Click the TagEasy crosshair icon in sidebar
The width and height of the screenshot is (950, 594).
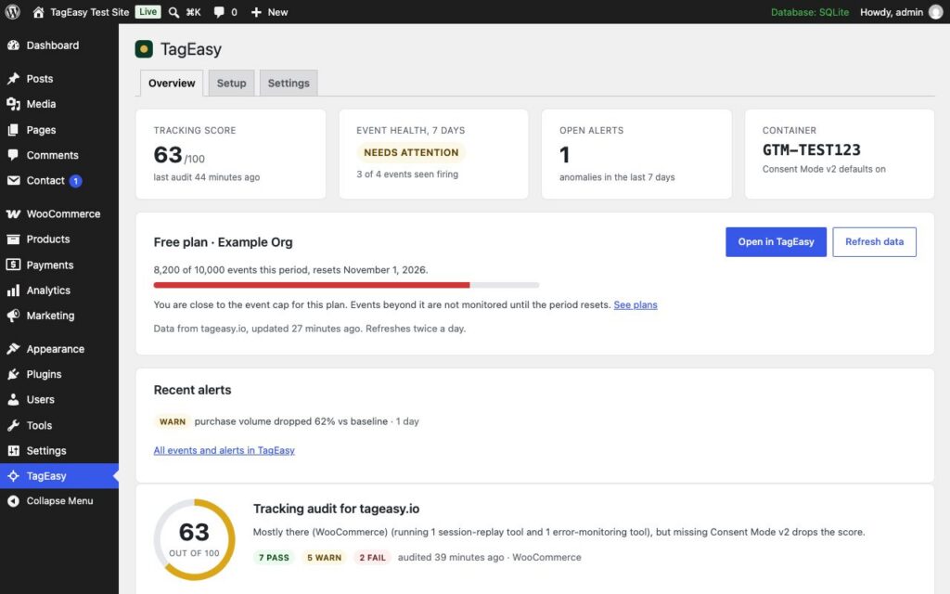[13, 476]
